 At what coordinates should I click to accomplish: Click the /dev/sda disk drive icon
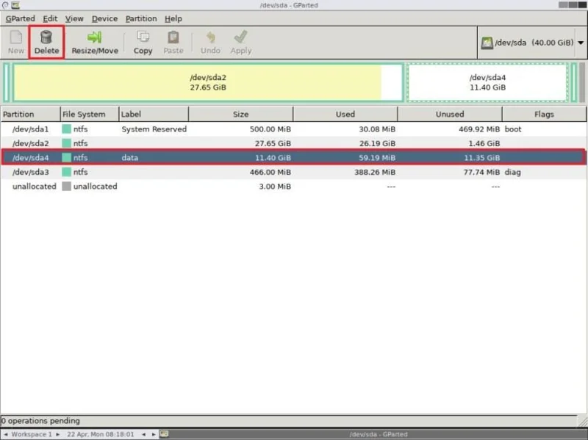click(x=487, y=43)
